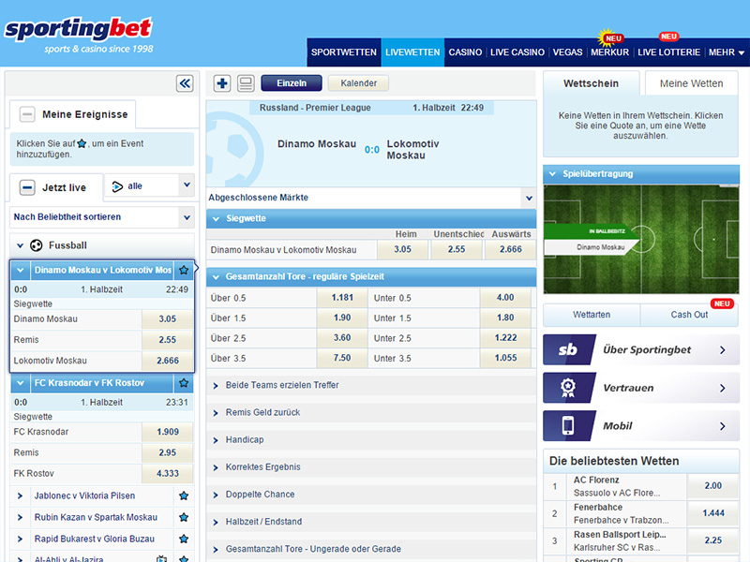
Task: Open the VEGAS section
Action: [x=567, y=52]
